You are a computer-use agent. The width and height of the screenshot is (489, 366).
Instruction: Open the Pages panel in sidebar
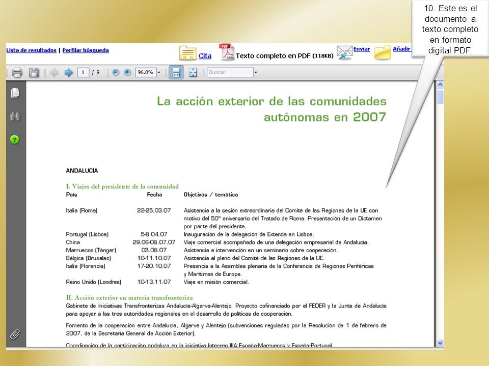coord(15,93)
